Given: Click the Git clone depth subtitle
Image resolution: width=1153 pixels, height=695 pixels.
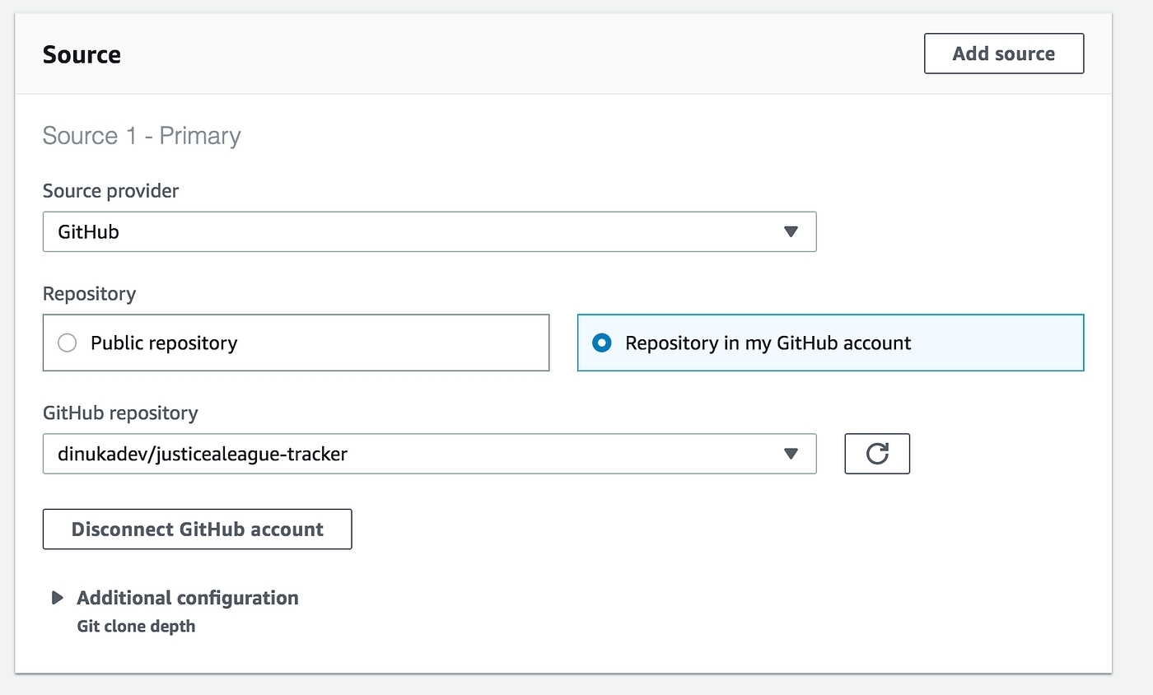Looking at the screenshot, I should point(136,626).
